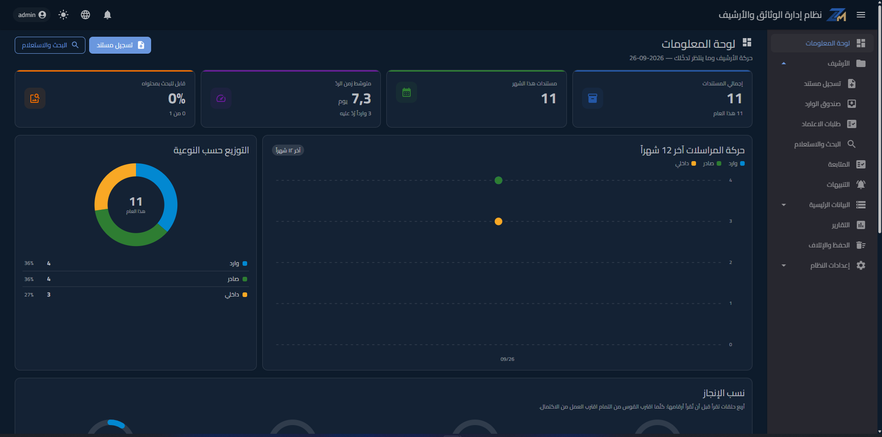
Task: Click the نسب الإنجاز section heading
Action: click(724, 393)
